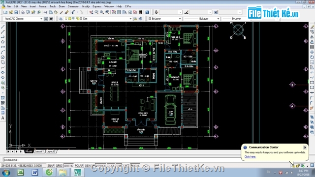Click the Undo arrow icon
Image resolution: width=315 pixels, height=177 pixels.
click(x=73, y=12)
